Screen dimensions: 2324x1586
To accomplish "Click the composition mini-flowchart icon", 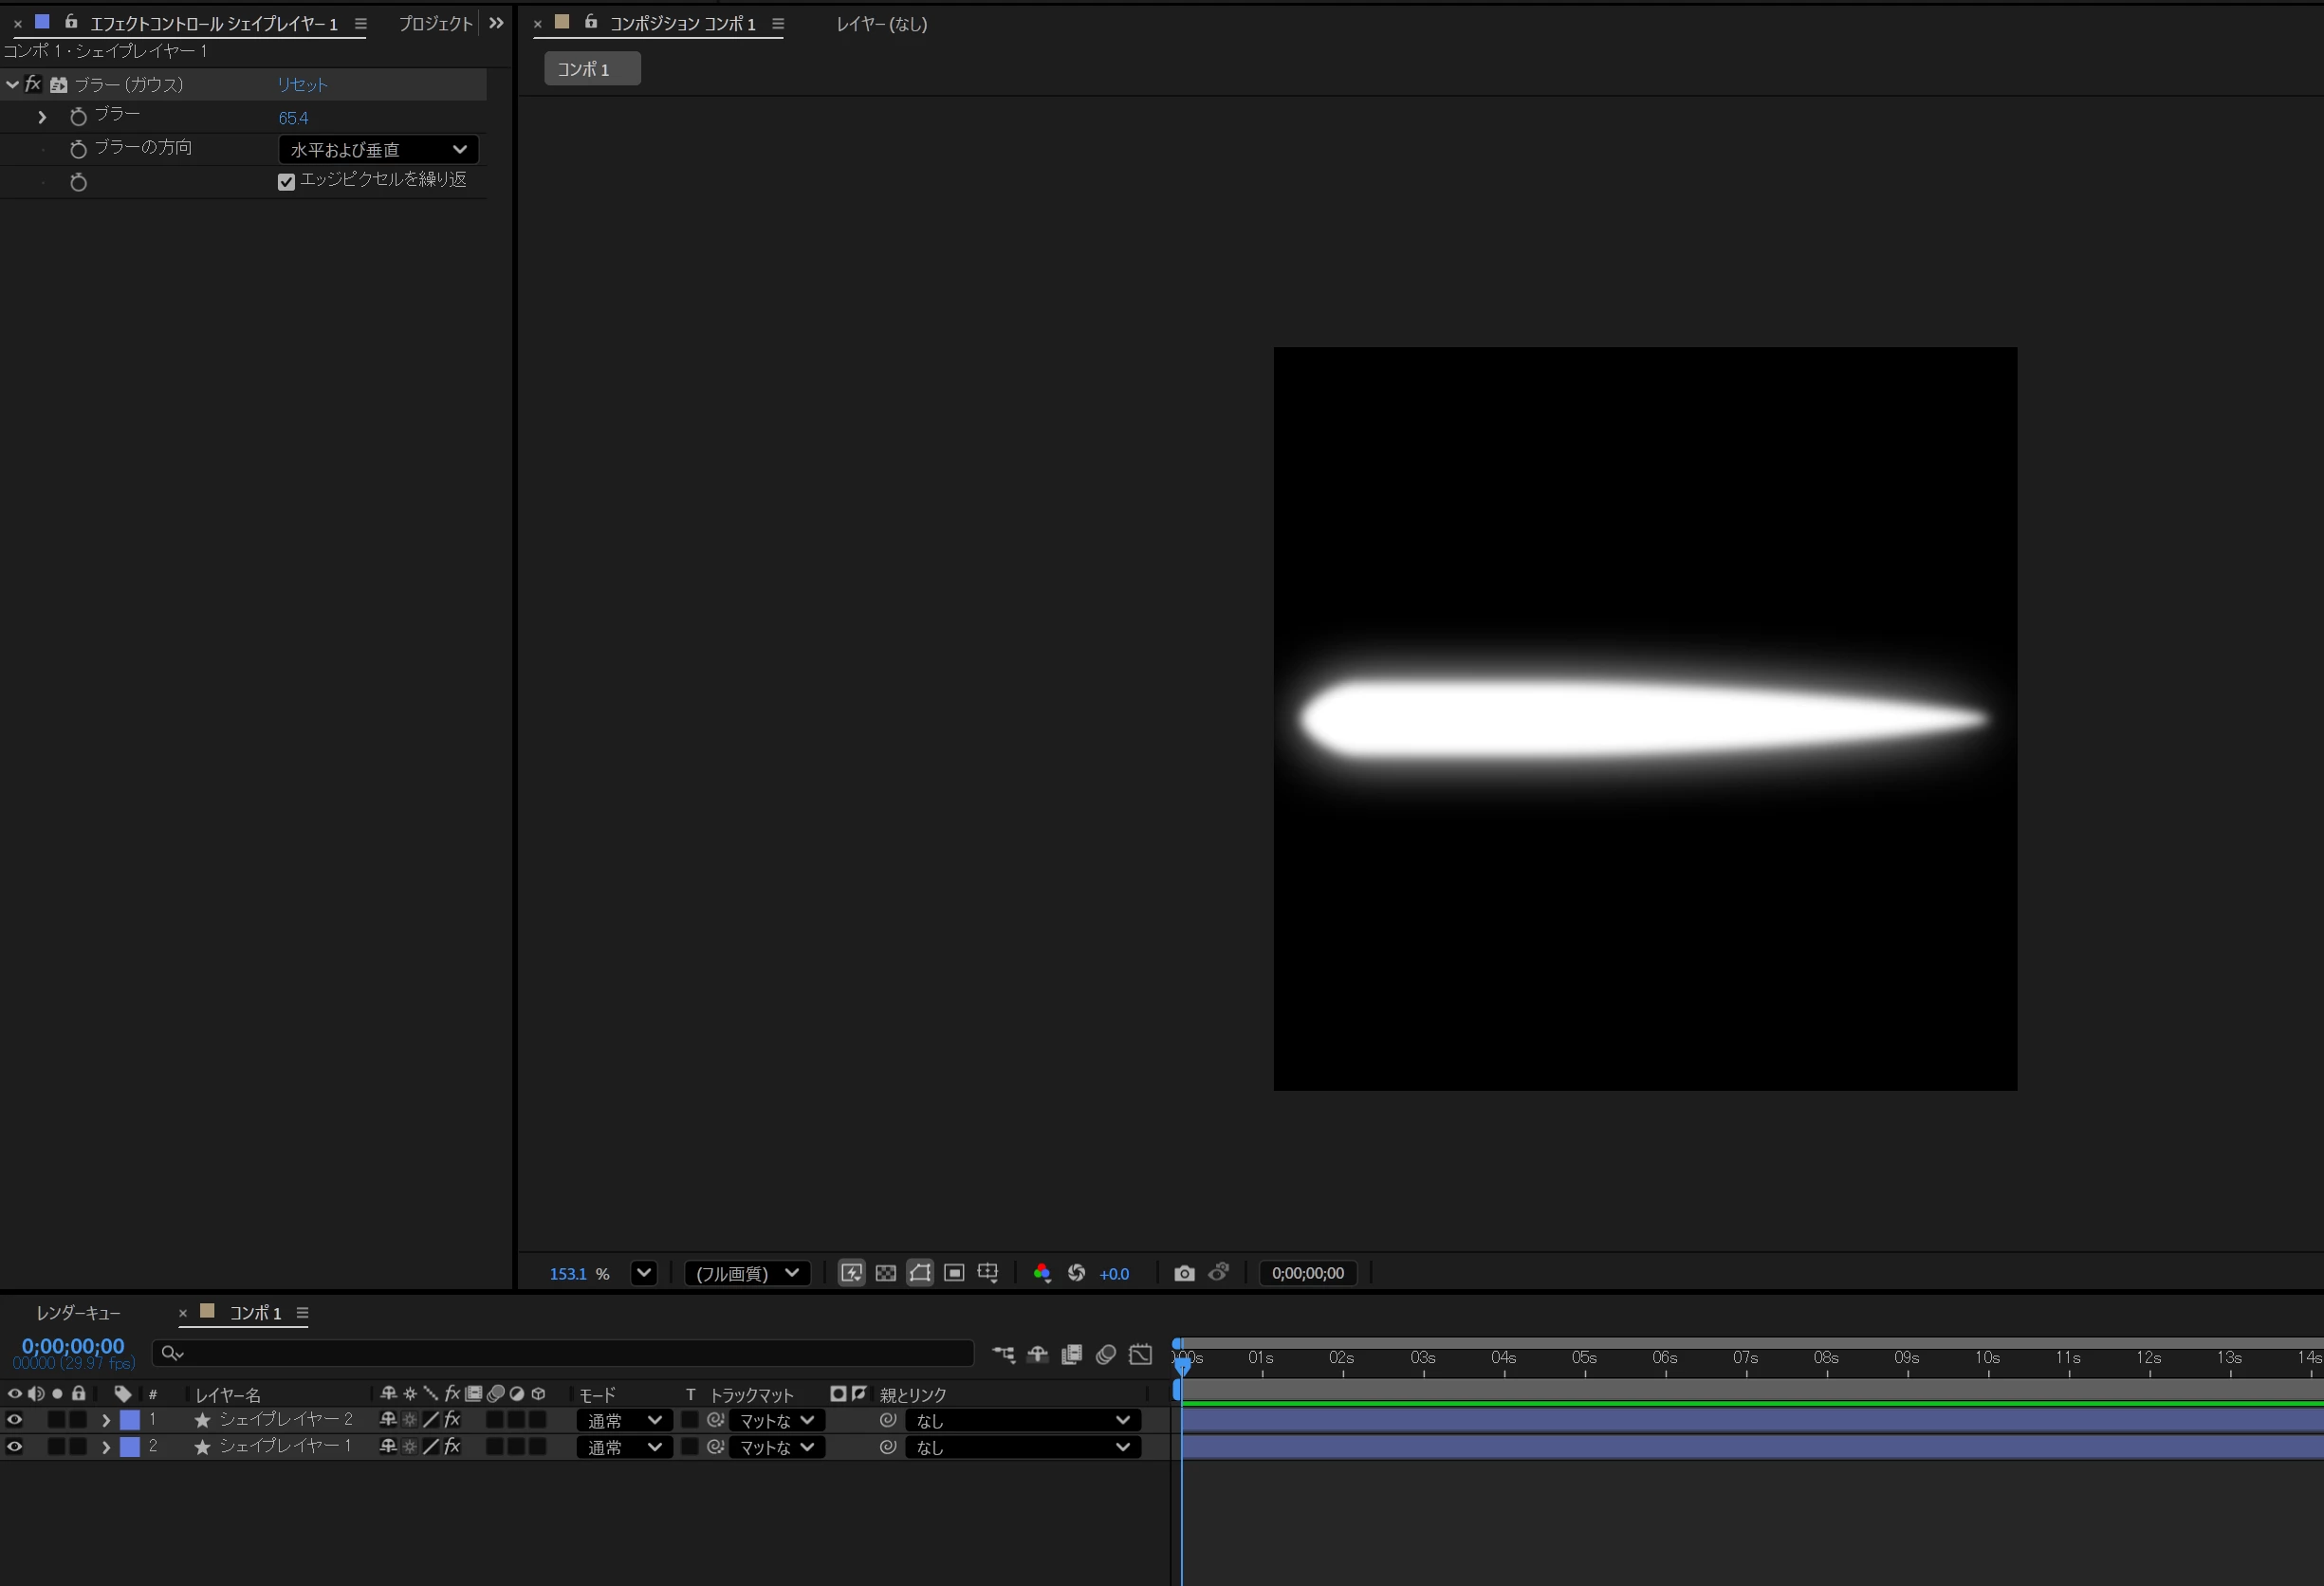I will coord(1003,1354).
